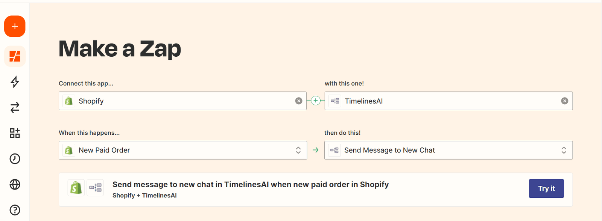Open the Zapier dashboard icon
Viewport: 602px width, 221px height.
[x=14, y=56]
